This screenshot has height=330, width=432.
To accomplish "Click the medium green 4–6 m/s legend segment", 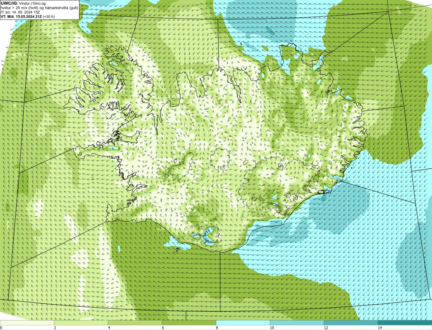I will point(135,323).
